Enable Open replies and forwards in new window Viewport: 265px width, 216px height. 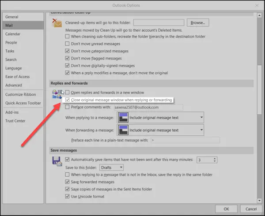tap(67, 93)
